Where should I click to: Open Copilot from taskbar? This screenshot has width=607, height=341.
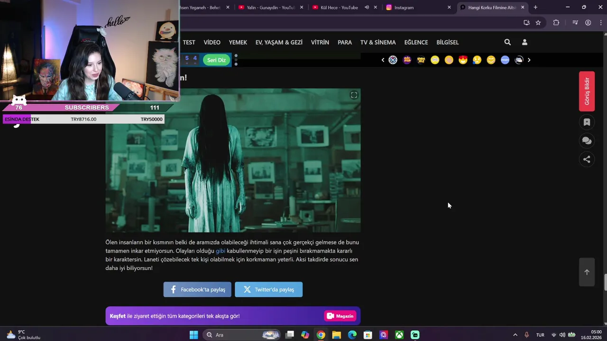[x=305, y=335]
